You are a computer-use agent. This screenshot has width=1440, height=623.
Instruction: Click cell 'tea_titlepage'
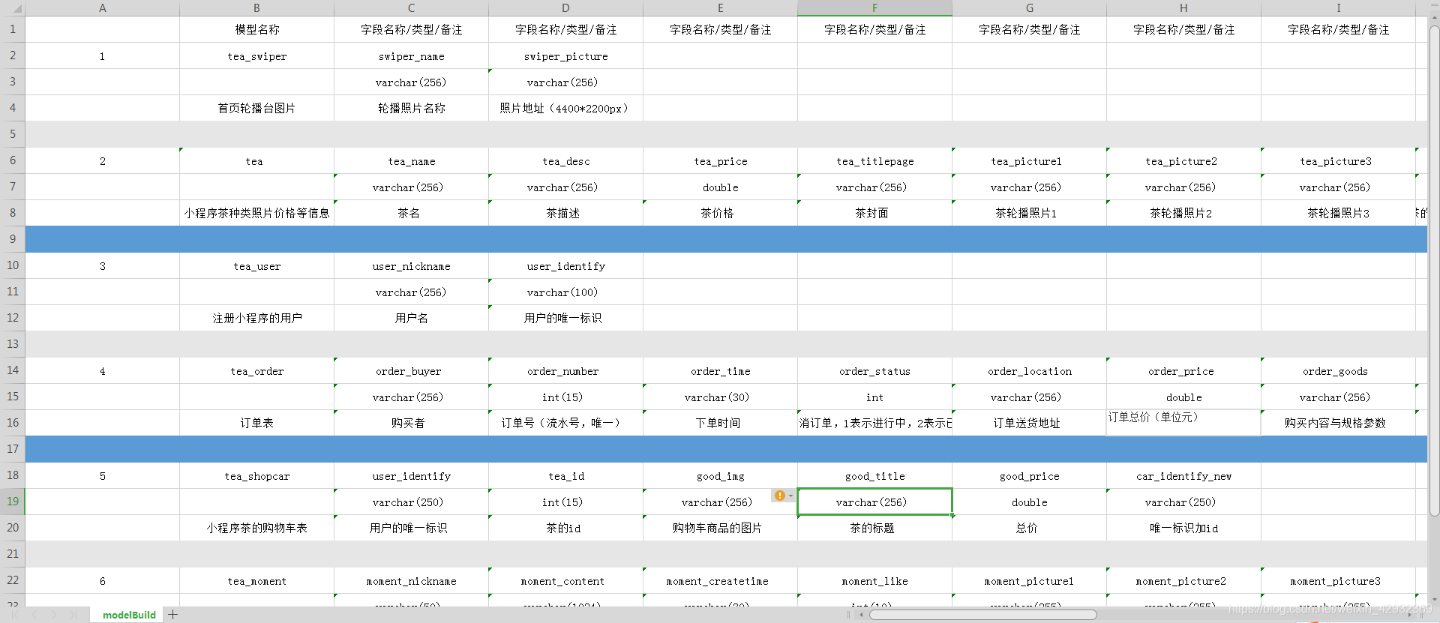coord(874,161)
